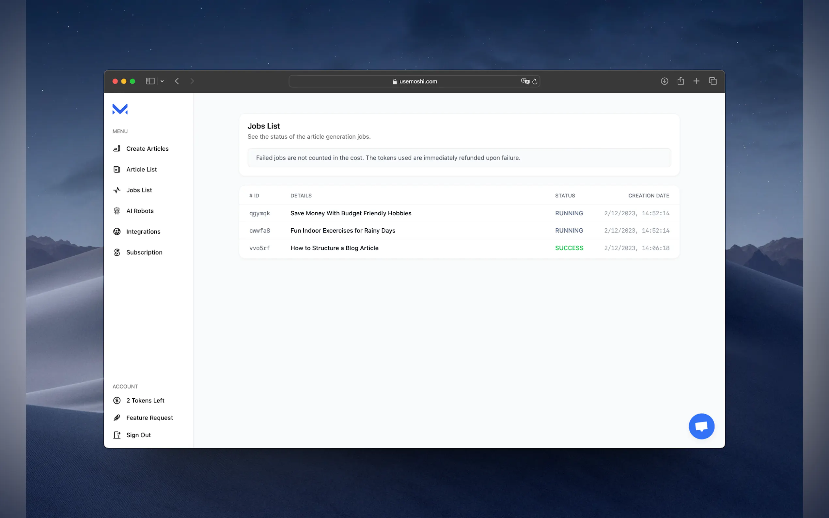Go to Integrations in sidebar

point(143,232)
